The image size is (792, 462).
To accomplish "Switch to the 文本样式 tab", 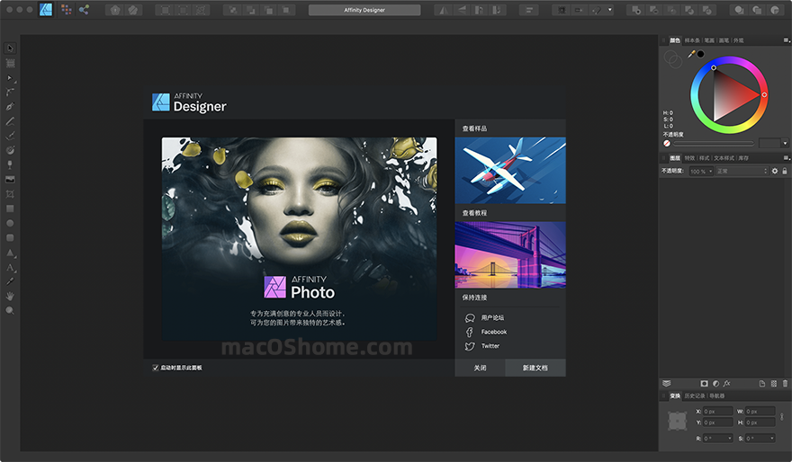I will pyautogui.click(x=724, y=158).
